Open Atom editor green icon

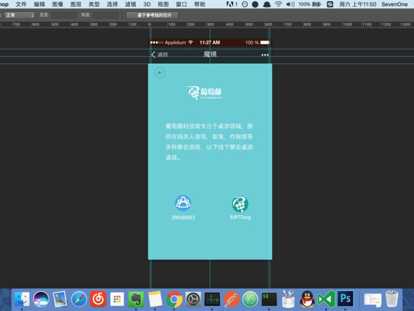[250, 299]
